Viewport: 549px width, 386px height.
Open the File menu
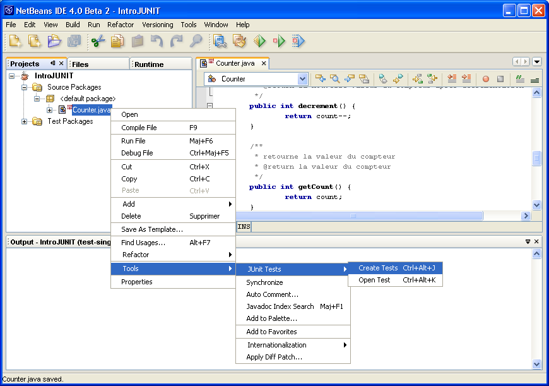[11, 25]
